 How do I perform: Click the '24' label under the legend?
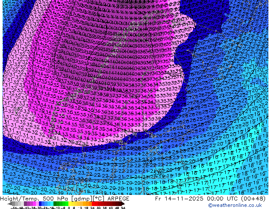(92, 208)
